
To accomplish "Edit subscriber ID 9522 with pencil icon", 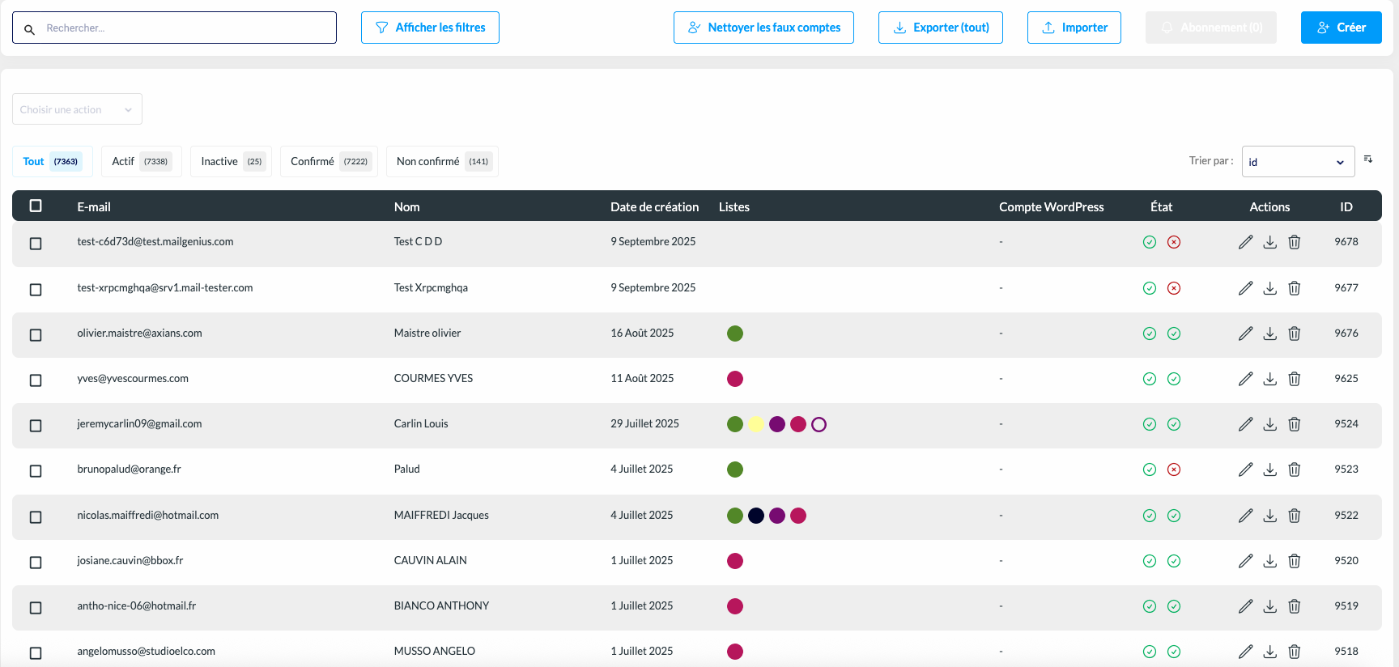I will pyautogui.click(x=1245, y=516).
